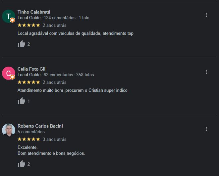Open more options for Tinho Calabretti's review
The image size is (219, 176).
click(206, 15)
